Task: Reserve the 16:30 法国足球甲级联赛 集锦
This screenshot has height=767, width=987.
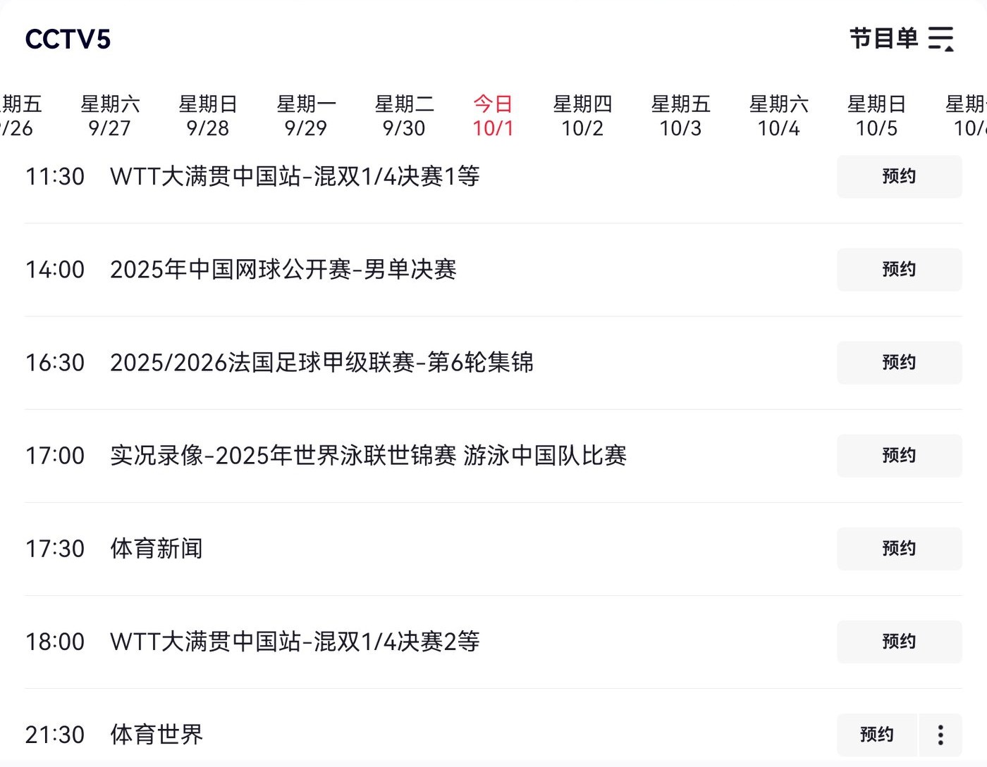Action: point(899,363)
